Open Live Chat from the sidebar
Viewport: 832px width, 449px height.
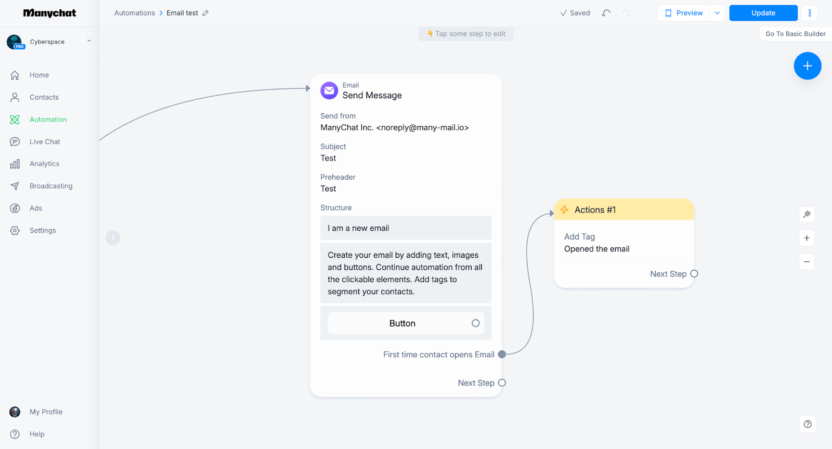click(45, 142)
